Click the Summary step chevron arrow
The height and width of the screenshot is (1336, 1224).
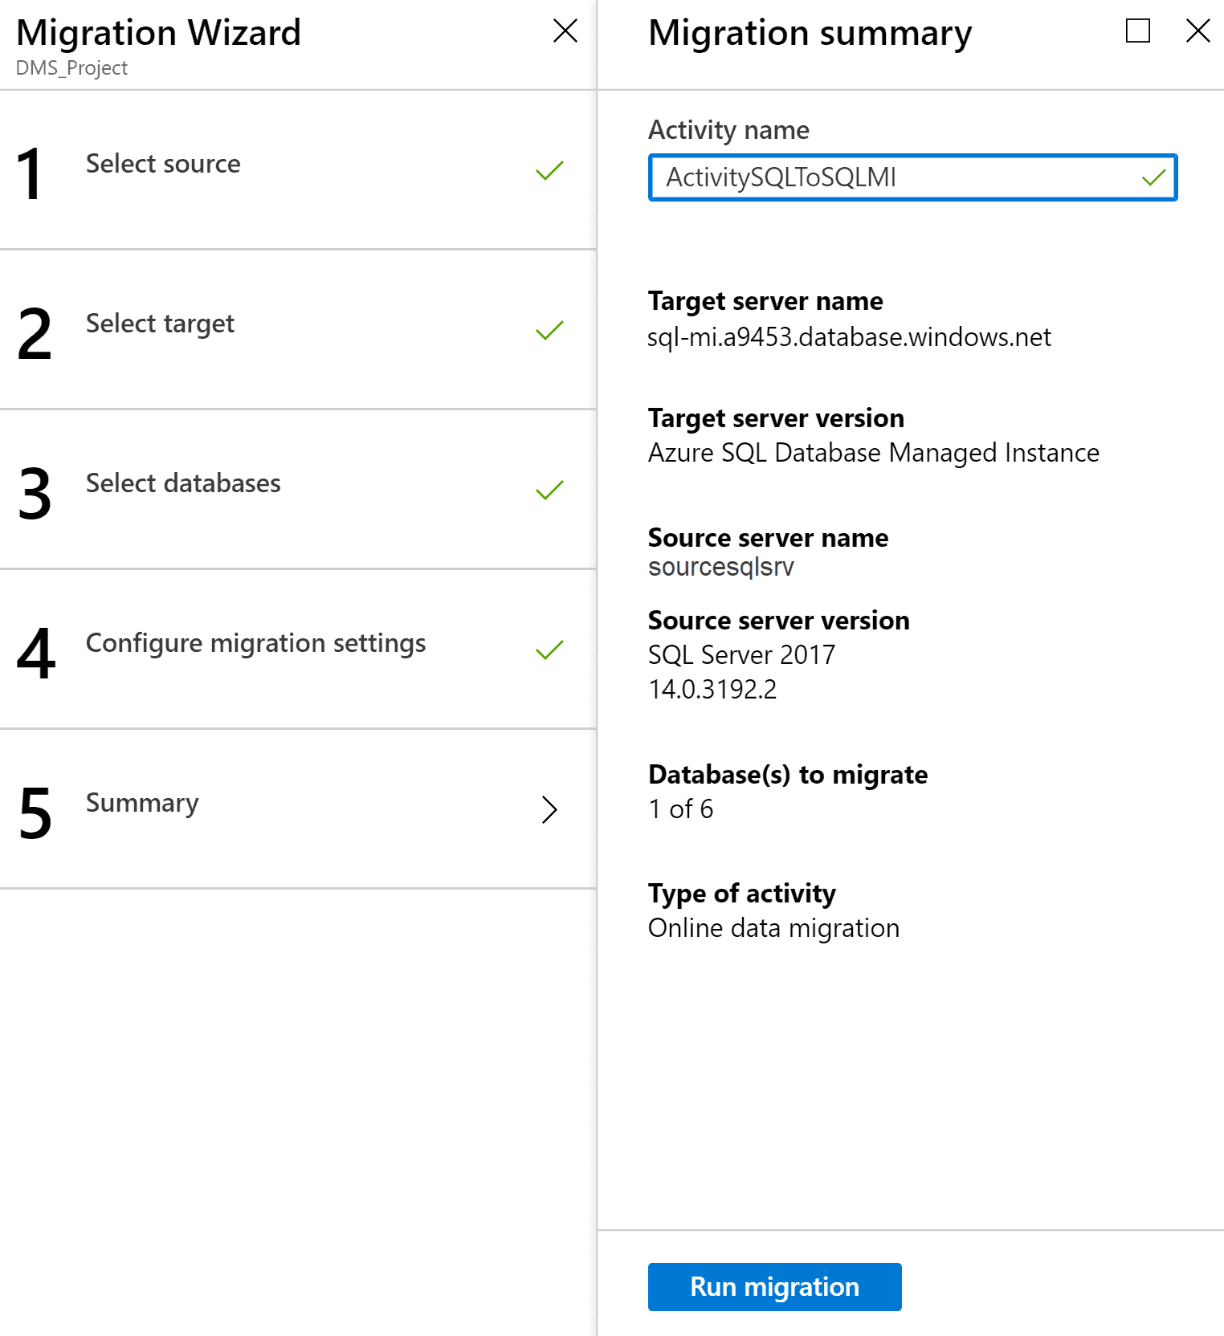[549, 809]
